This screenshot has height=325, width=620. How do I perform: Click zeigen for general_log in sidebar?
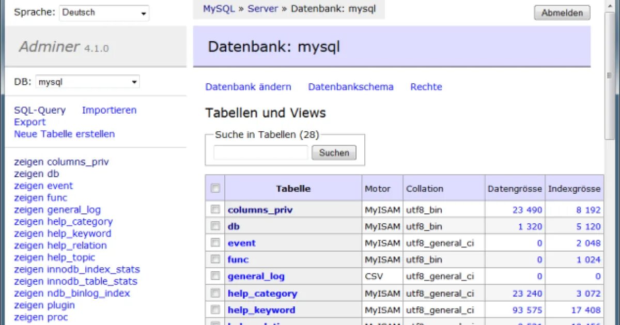[x=29, y=210]
